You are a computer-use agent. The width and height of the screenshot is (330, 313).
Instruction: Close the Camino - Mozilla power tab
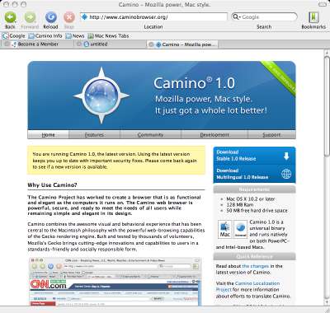[151, 44]
